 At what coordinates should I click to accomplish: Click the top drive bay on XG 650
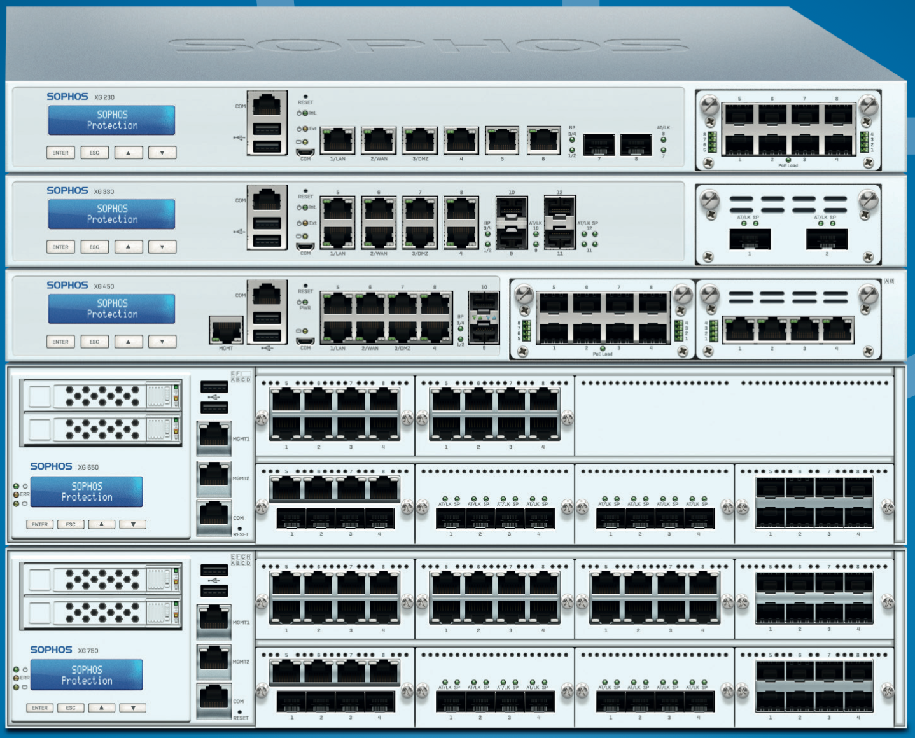(101, 396)
